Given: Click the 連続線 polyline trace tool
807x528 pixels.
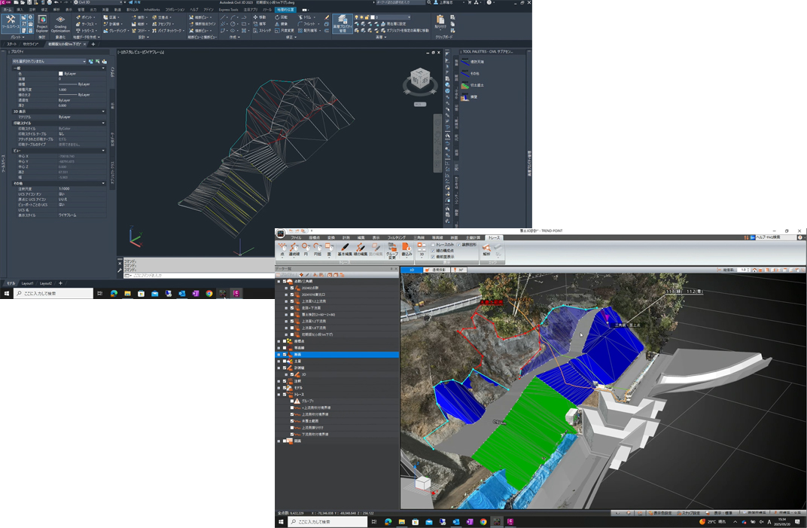Looking at the screenshot, I should (x=294, y=249).
